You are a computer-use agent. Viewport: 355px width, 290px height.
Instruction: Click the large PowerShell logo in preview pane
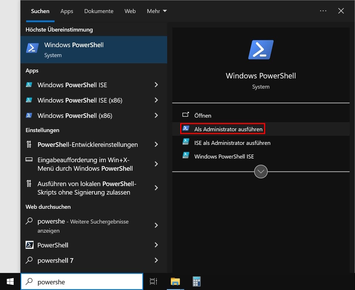[x=261, y=50]
